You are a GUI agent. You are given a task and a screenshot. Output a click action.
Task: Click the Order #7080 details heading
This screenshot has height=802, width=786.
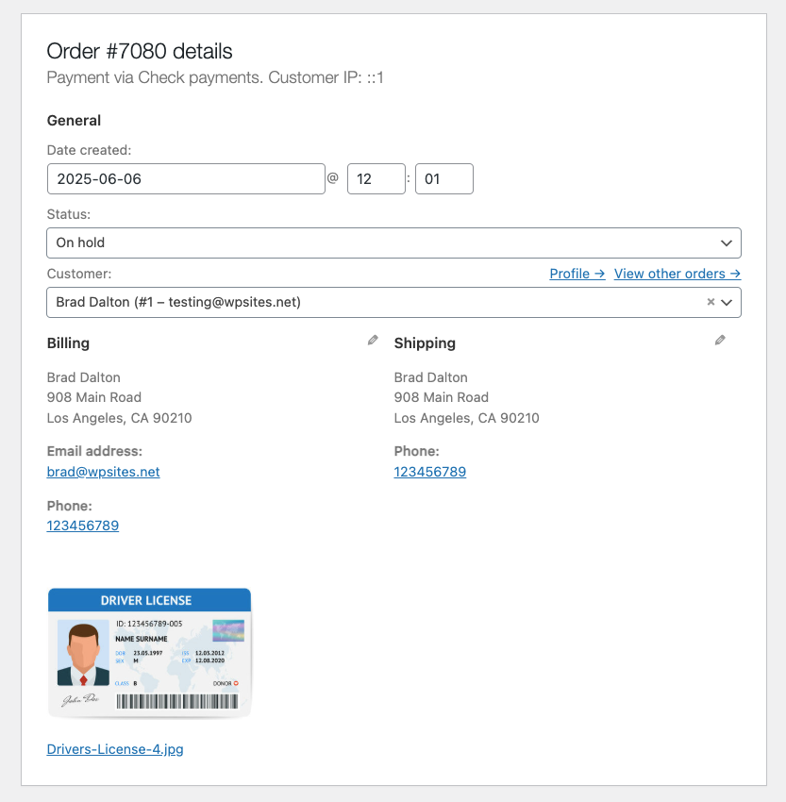[x=140, y=51]
